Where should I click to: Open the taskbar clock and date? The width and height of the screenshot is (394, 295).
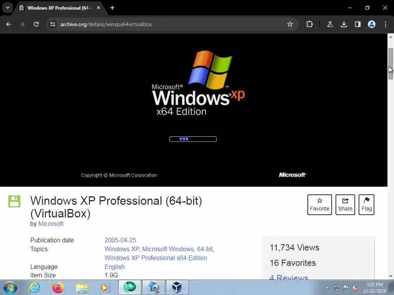(x=374, y=288)
